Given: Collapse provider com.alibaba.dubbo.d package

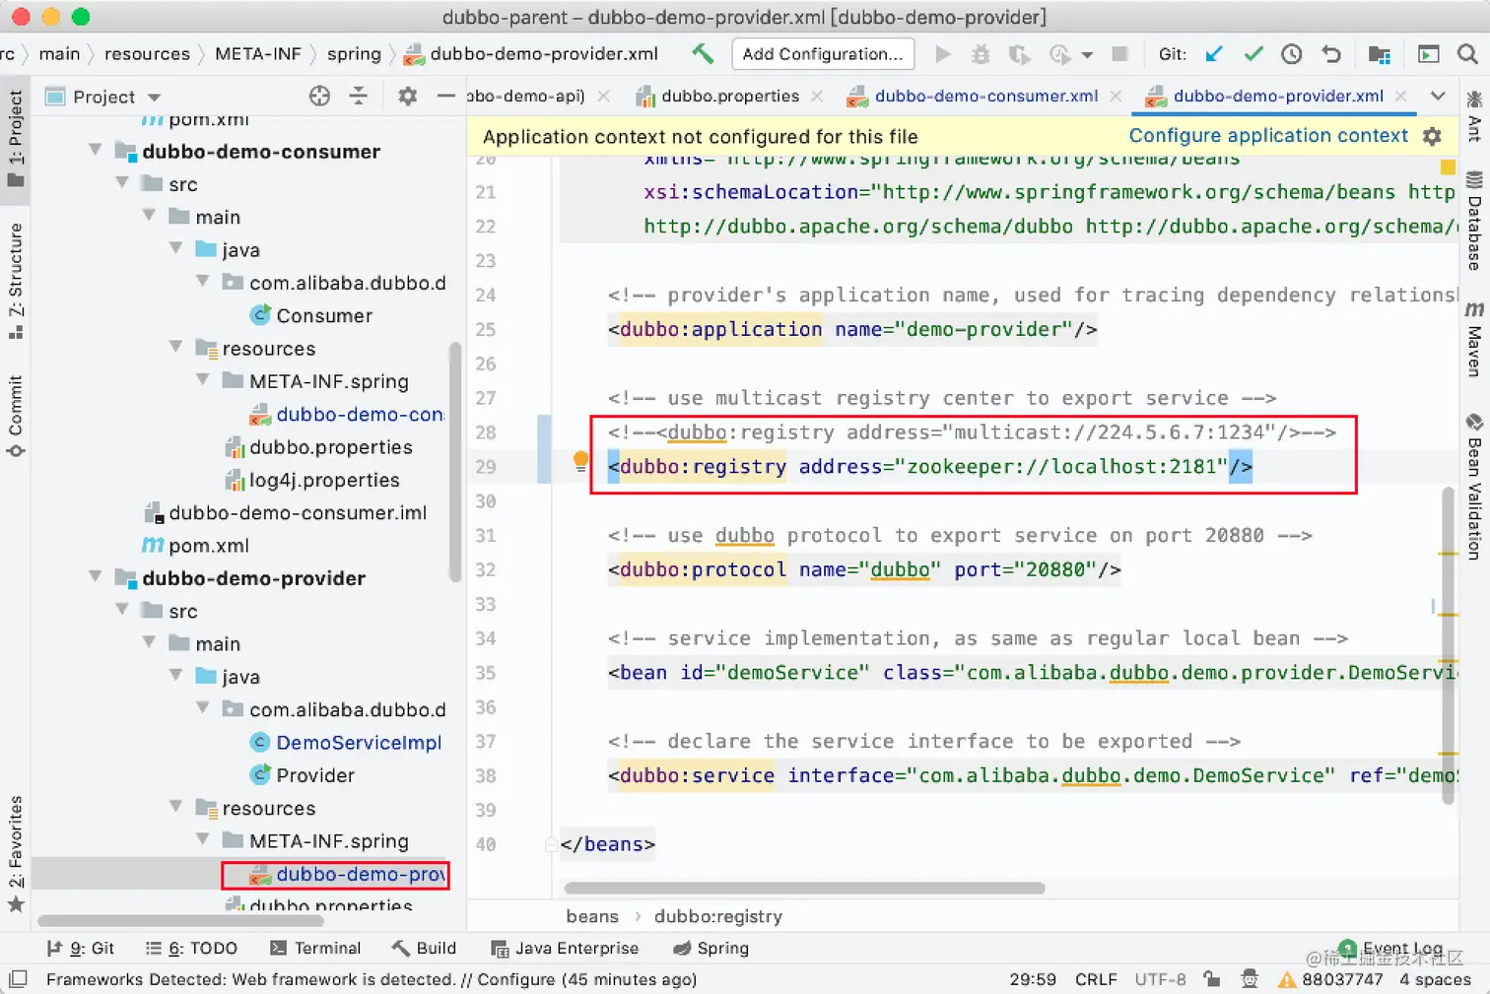Looking at the screenshot, I should tap(203, 707).
